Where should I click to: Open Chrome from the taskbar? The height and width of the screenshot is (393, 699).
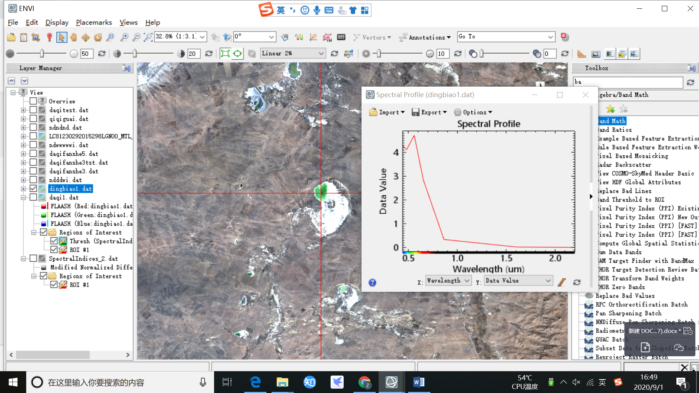364,382
